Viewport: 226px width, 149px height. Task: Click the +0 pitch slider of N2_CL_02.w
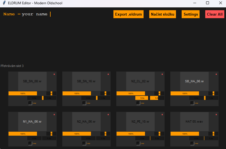coord(159,93)
